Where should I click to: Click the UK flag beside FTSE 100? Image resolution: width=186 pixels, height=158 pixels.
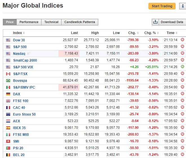pyautogui.click(x=8, y=101)
